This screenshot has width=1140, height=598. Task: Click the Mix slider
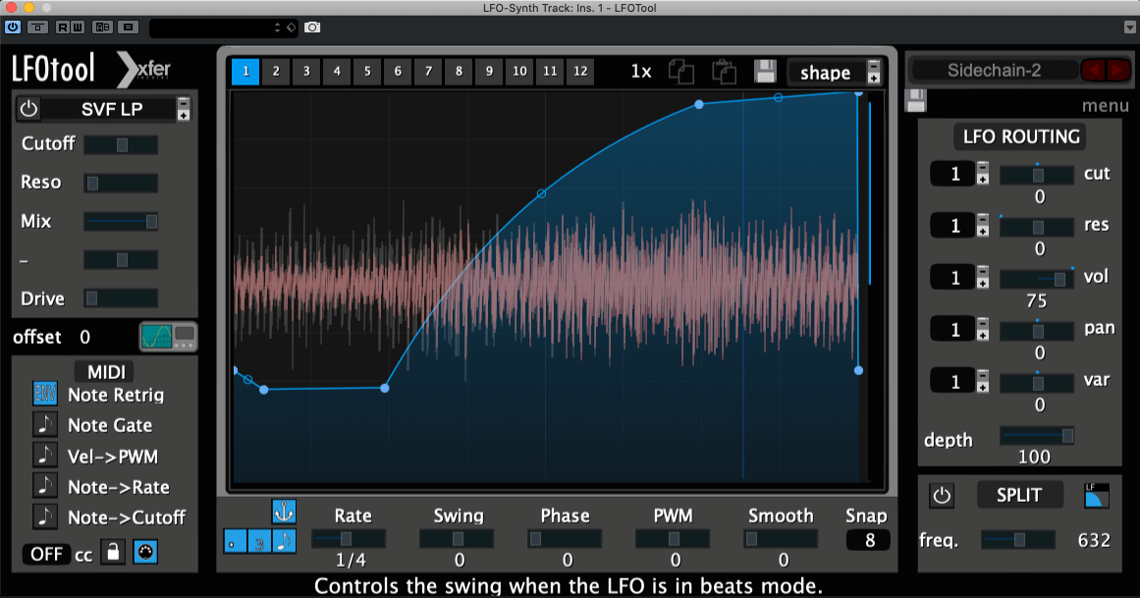(121, 221)
